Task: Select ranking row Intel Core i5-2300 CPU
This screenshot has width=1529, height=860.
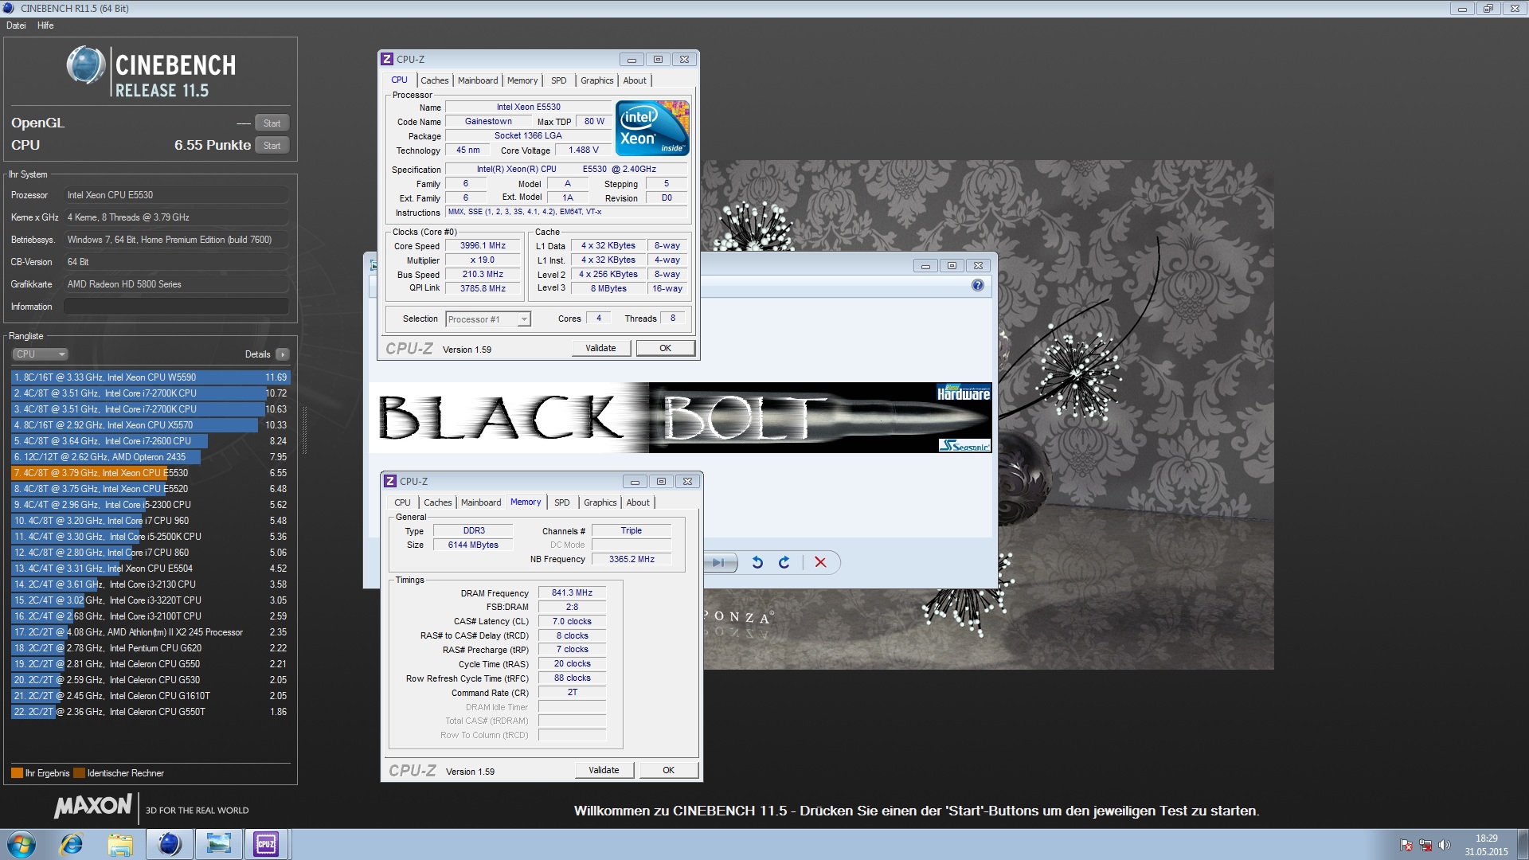Action: [151, 505]
